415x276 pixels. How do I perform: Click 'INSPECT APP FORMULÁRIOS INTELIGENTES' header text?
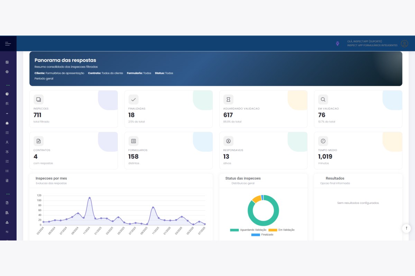tap(372, 46)
